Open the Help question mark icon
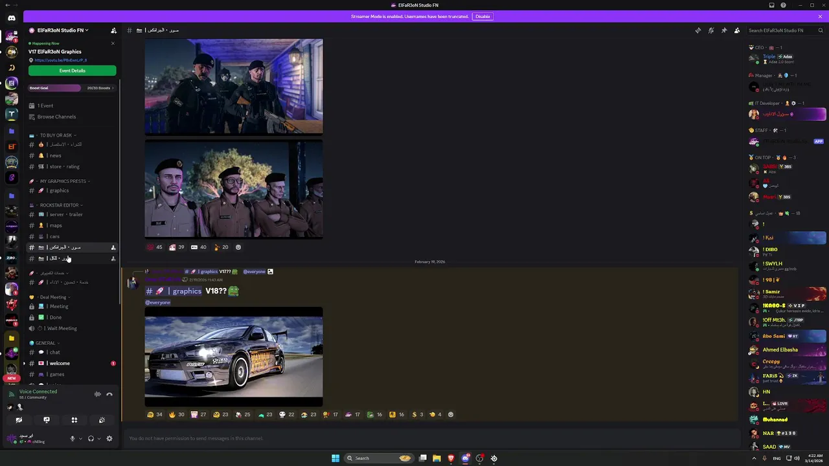Image resolution: width=829 pixels, height=466 pixels. point(783,5)
